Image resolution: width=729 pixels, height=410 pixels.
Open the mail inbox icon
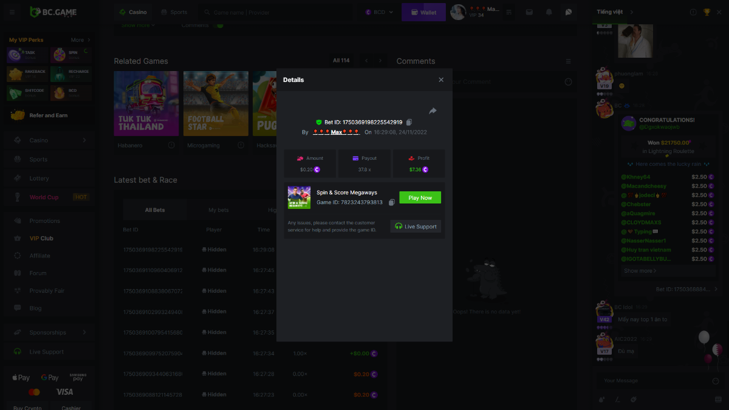(x=529, y=12)
